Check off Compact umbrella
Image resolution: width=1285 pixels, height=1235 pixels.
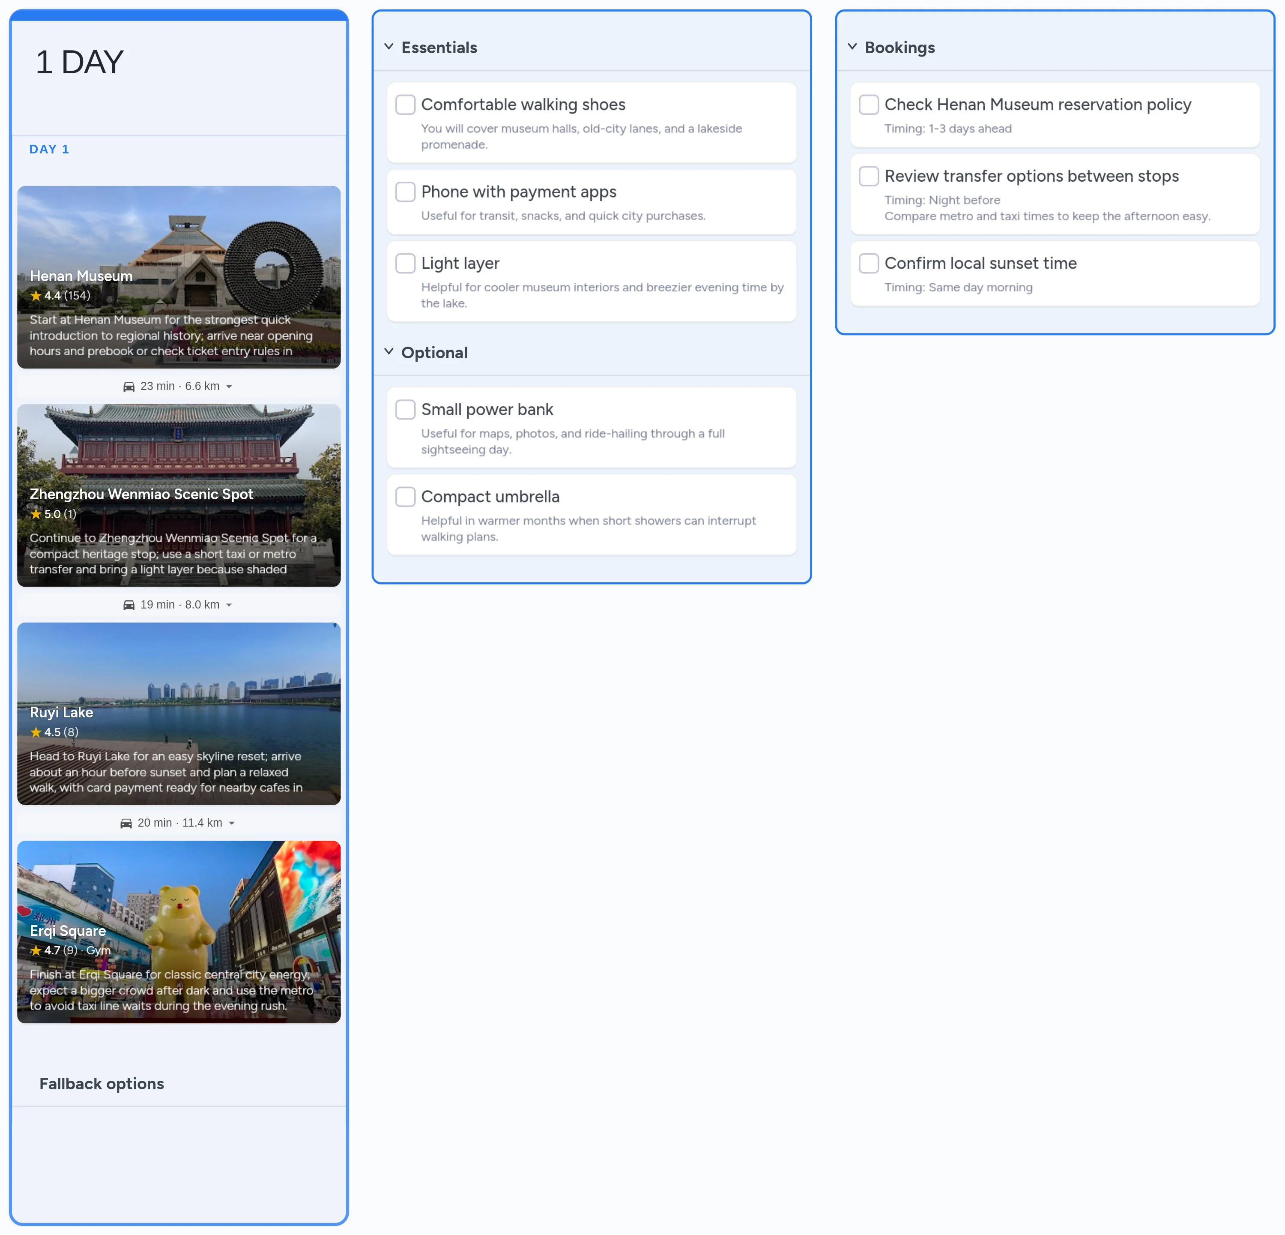[x=405, y=497]
